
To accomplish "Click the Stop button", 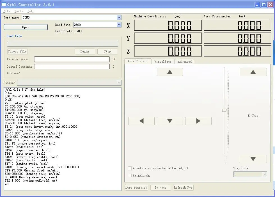I will [107, 51].
